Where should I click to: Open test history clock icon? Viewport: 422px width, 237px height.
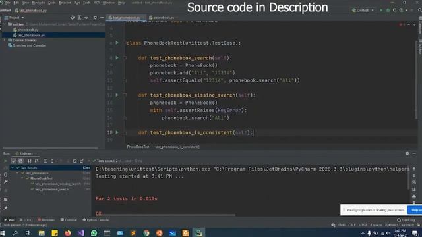click(x=75, y=161)
